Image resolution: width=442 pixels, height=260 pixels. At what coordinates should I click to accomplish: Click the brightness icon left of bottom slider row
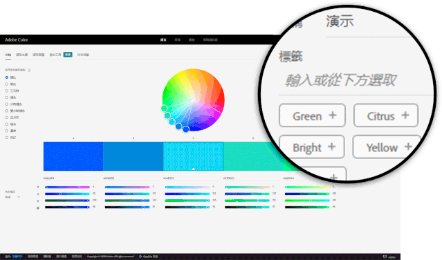point(38,208)
